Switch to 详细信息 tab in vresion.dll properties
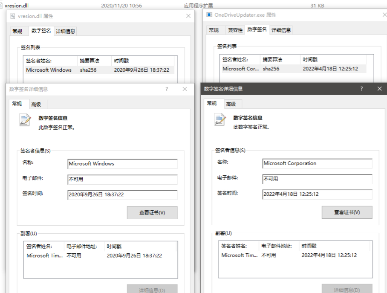 (65, 31)
